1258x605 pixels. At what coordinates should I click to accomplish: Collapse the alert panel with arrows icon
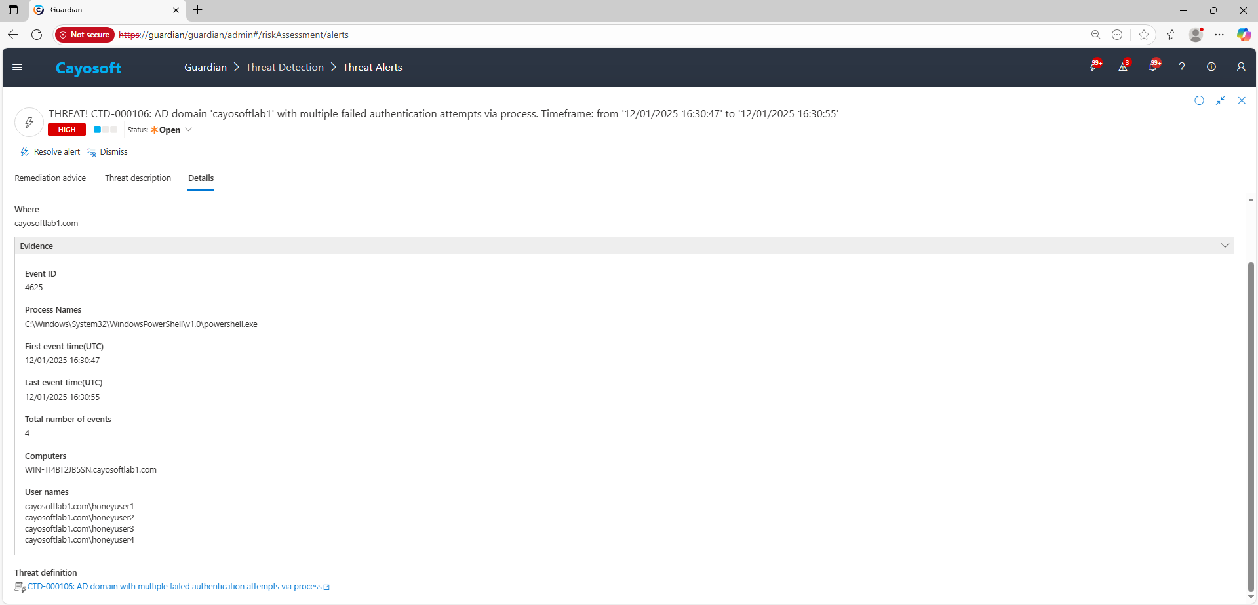(1221, 100)
